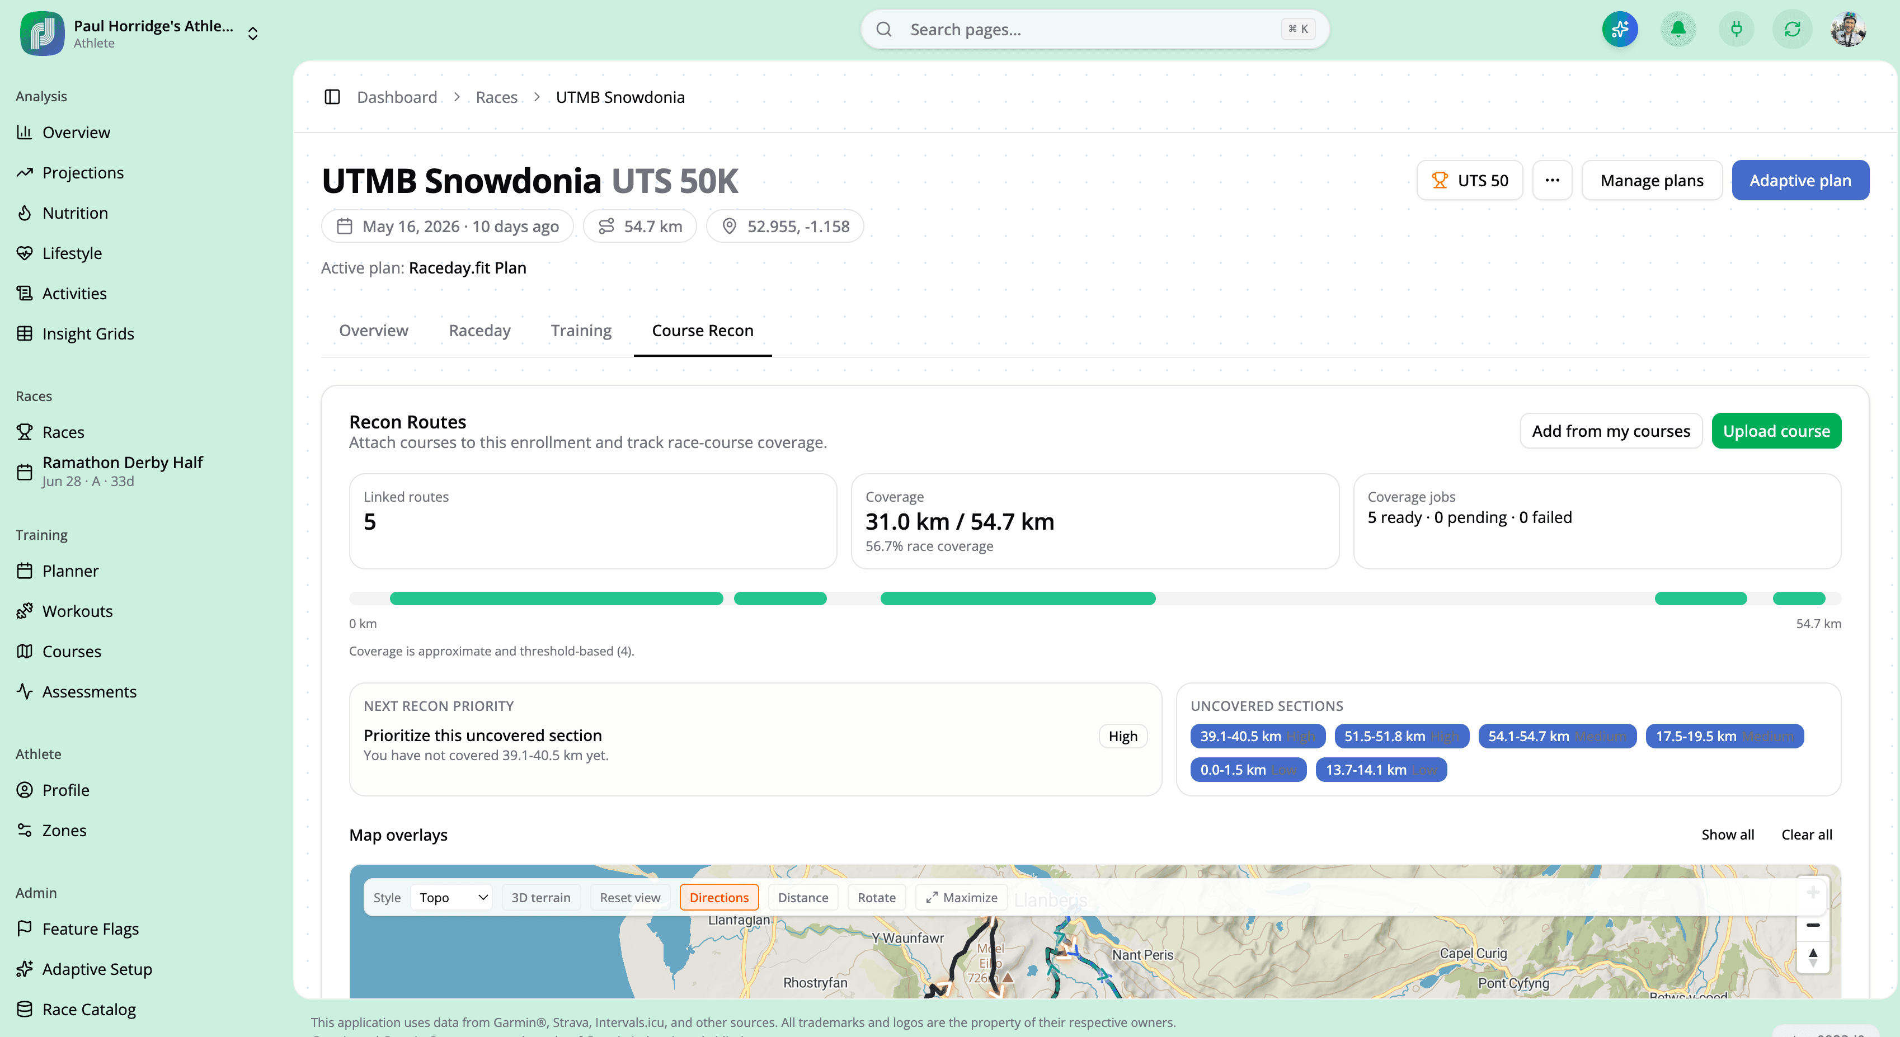Open Projections in the sidebar

tap(83, 173)
